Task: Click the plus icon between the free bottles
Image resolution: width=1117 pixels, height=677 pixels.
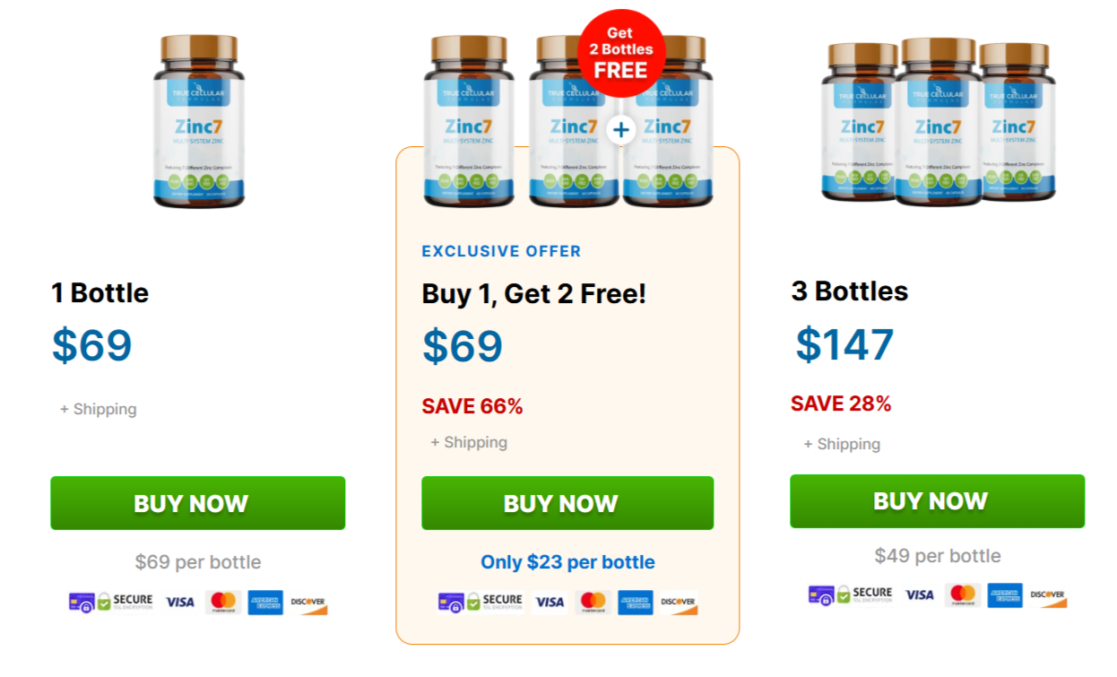Action: pyautogui.click(x=620, y=130)
